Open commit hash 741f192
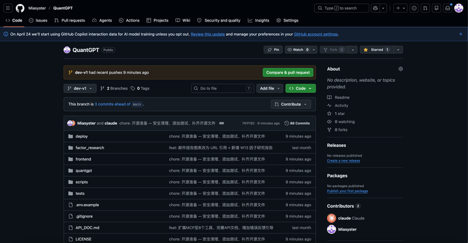 coord(248,123)
